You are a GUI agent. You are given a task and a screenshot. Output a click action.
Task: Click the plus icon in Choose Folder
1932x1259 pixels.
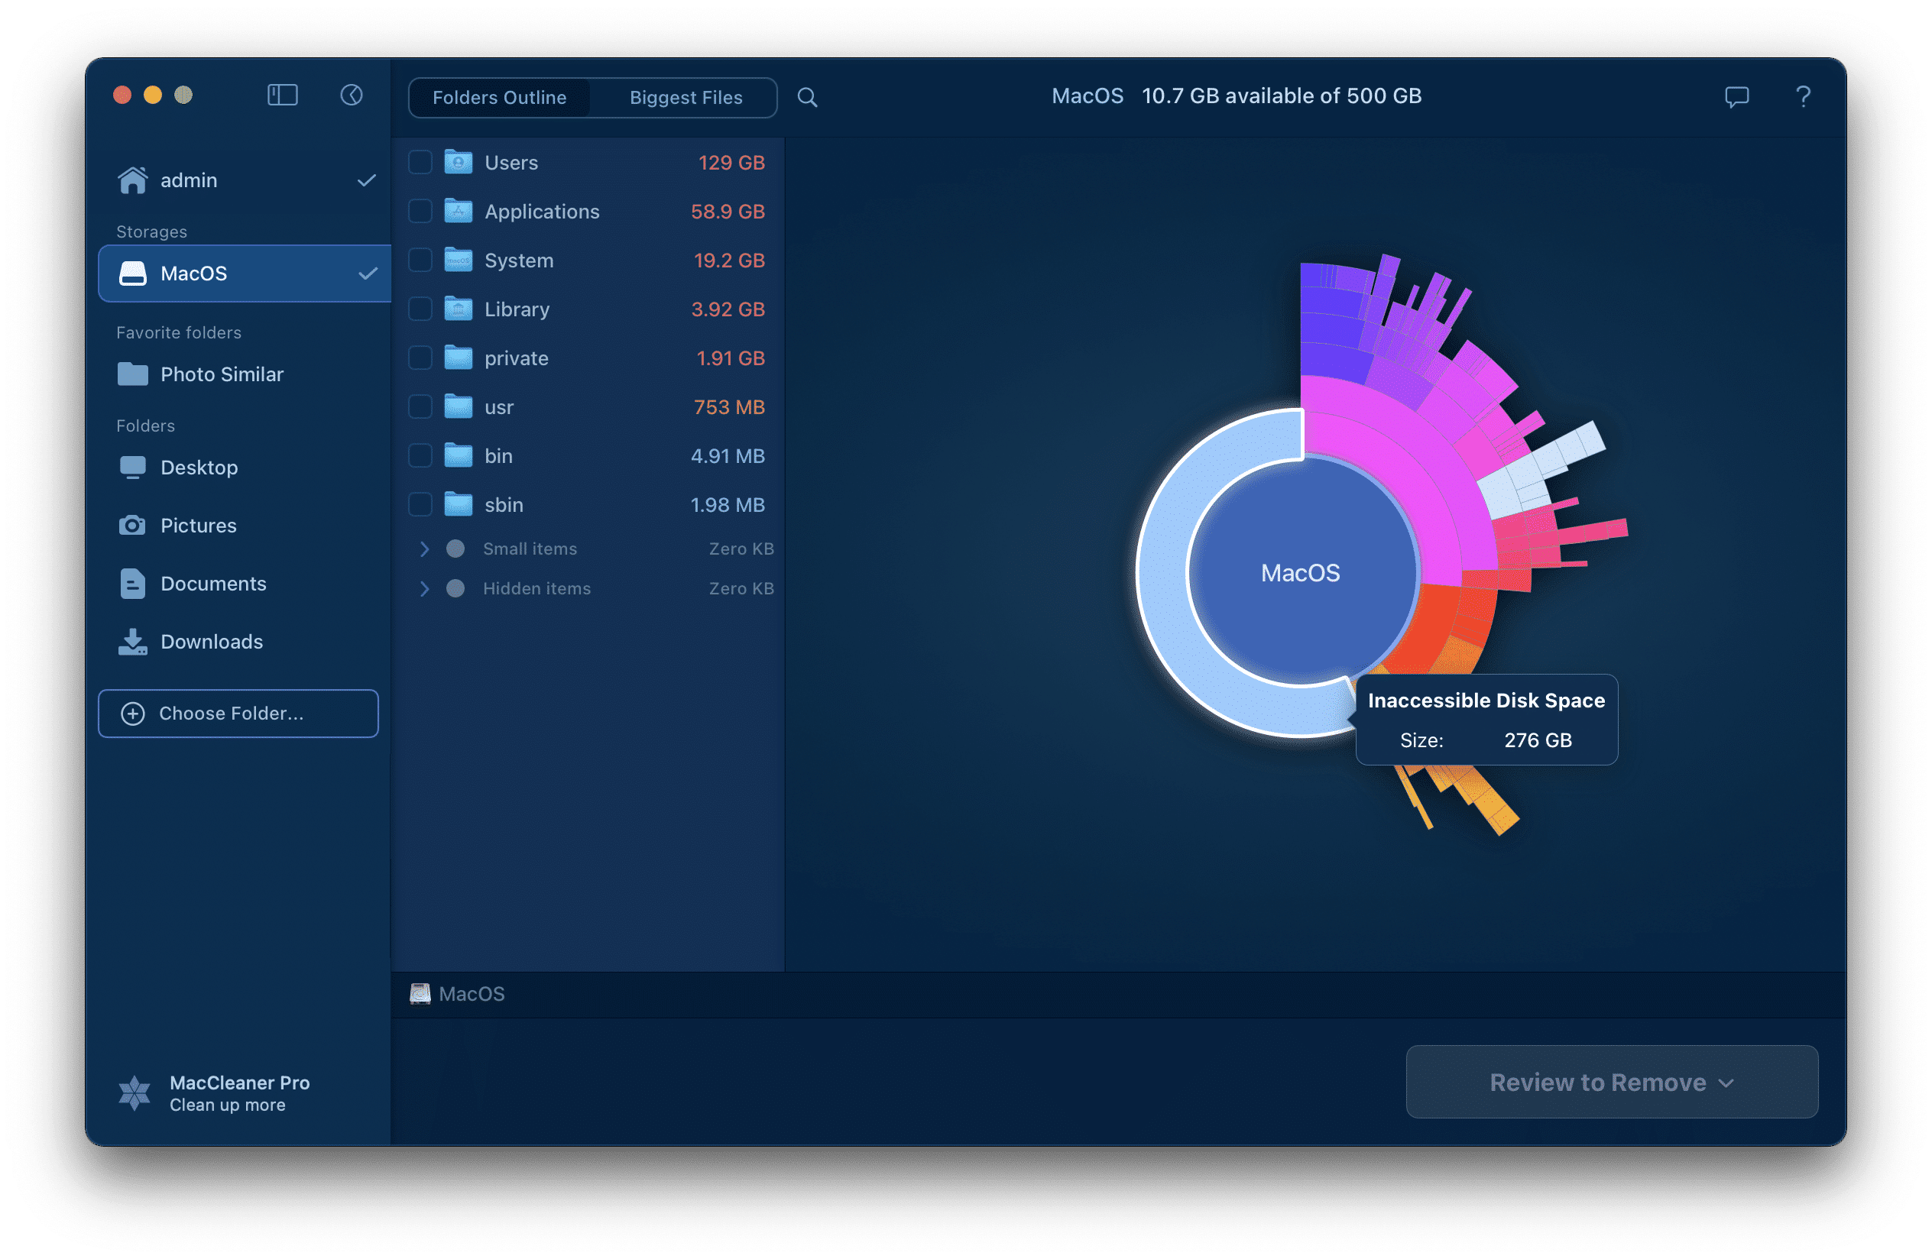[x=133, y=714]
